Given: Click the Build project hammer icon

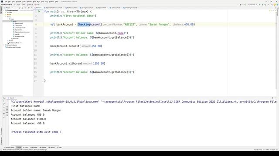Looking at the screenshot, I should (x=245, y=5).
